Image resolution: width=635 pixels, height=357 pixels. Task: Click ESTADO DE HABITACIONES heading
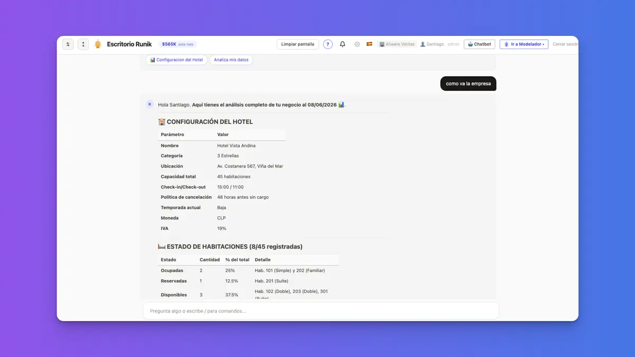(x=230, y=246)
